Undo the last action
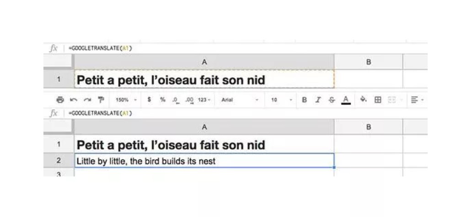 (73, 99)
